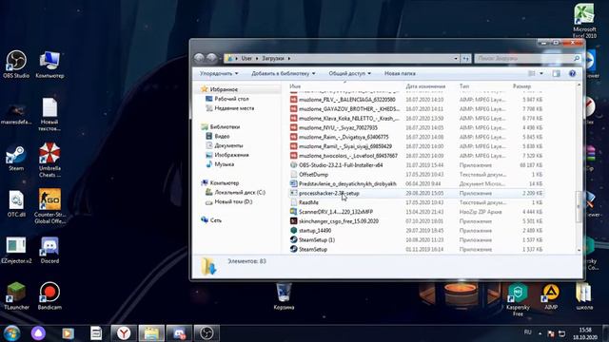The width and height of the screenshot is (609, 342).
Task: Open the Корзина recycle bin
Action: click(x=284, y=296)
